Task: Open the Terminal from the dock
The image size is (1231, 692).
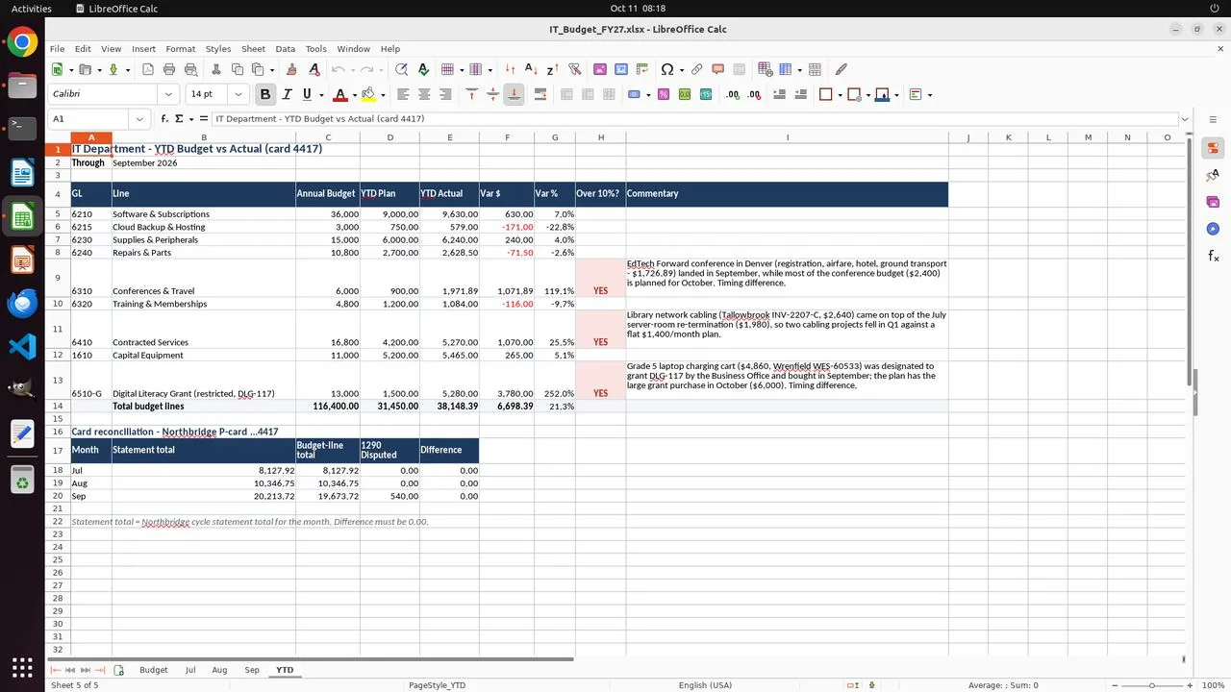Action: pos(22,127)
